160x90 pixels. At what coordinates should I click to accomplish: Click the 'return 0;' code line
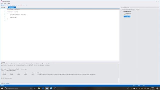click(x=13, y=17)
